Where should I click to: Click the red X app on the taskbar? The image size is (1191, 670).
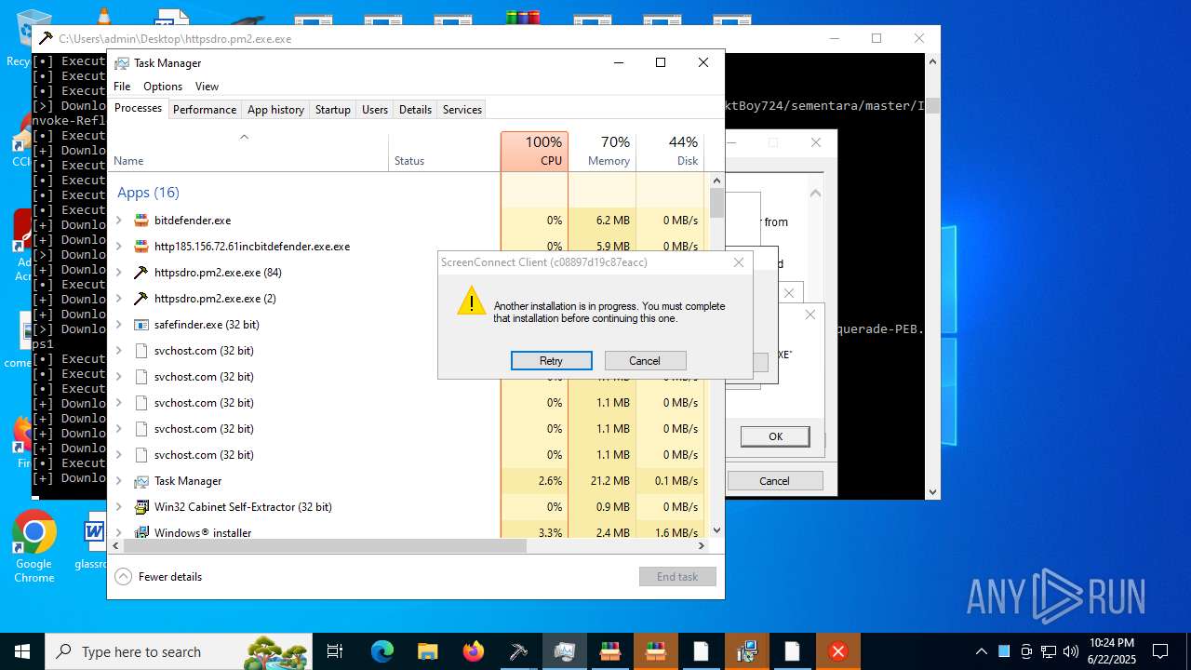838,651
